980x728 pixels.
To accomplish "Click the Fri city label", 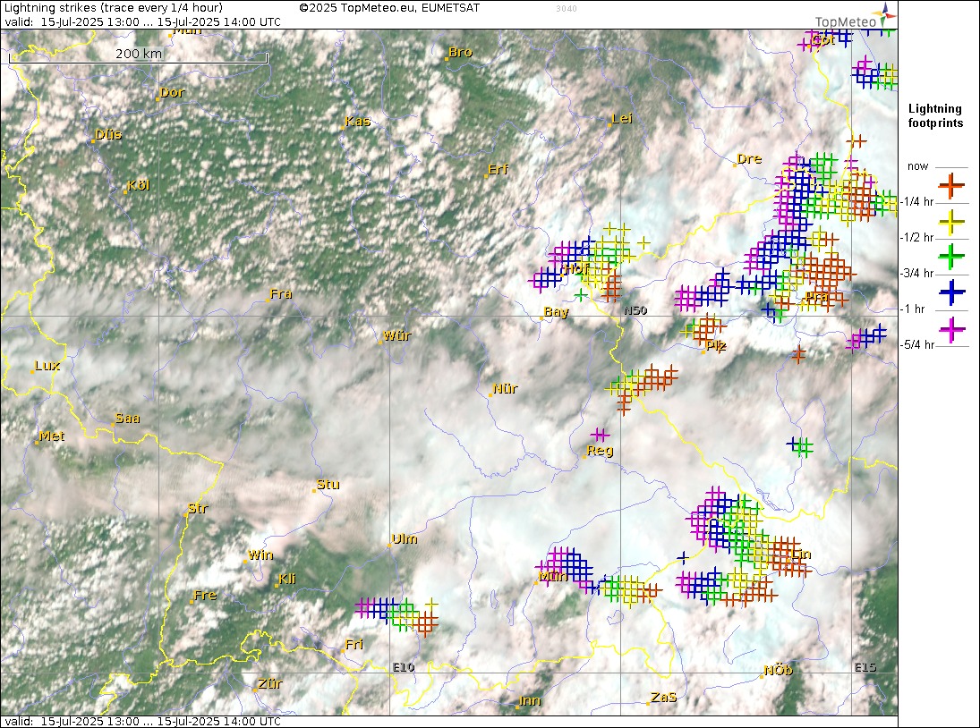I will (354, 644).
